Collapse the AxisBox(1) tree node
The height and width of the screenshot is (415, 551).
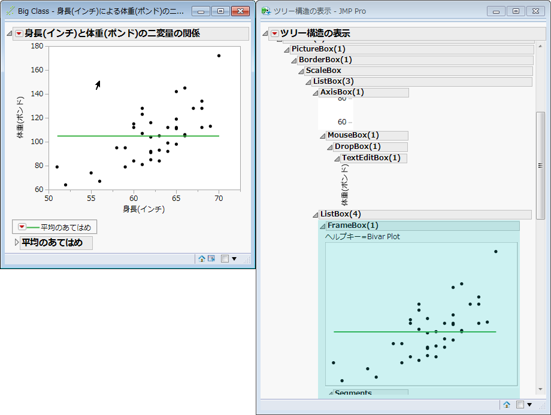click(x=316, y=93)
